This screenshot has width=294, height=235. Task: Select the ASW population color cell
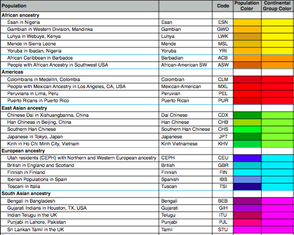click(x=247, y=65)
